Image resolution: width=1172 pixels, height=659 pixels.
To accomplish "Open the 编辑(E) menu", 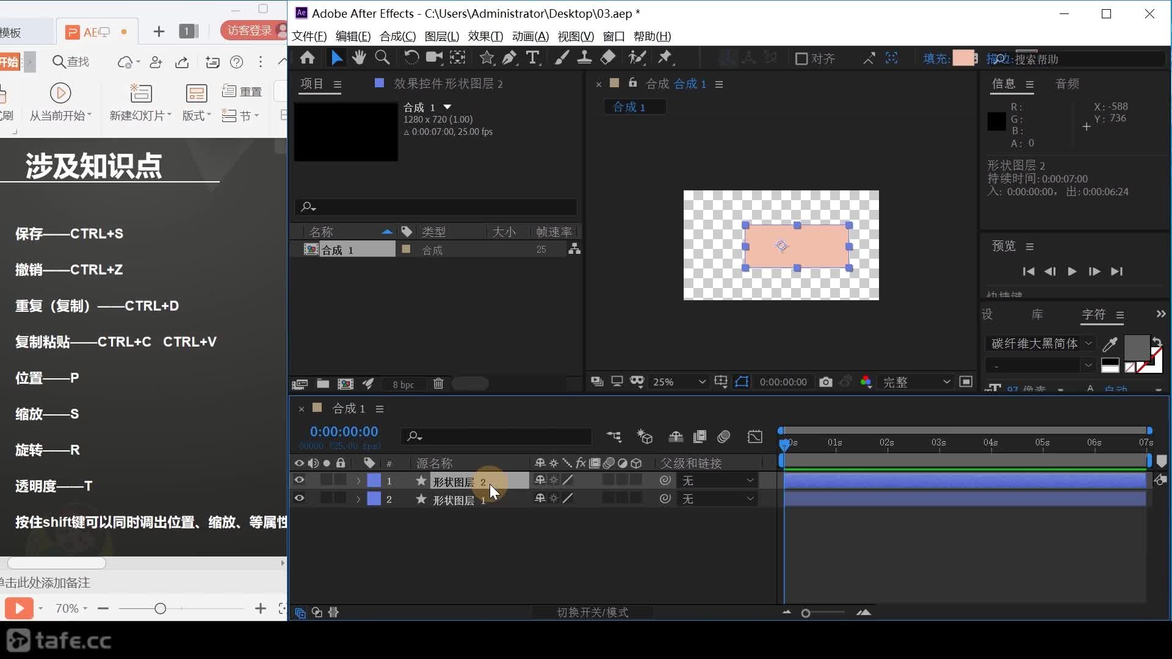I will tap(353, 37).
